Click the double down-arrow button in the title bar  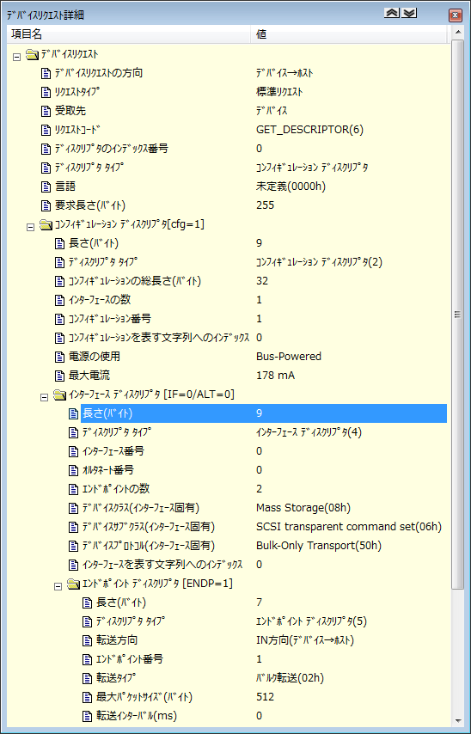pos(409,14)
